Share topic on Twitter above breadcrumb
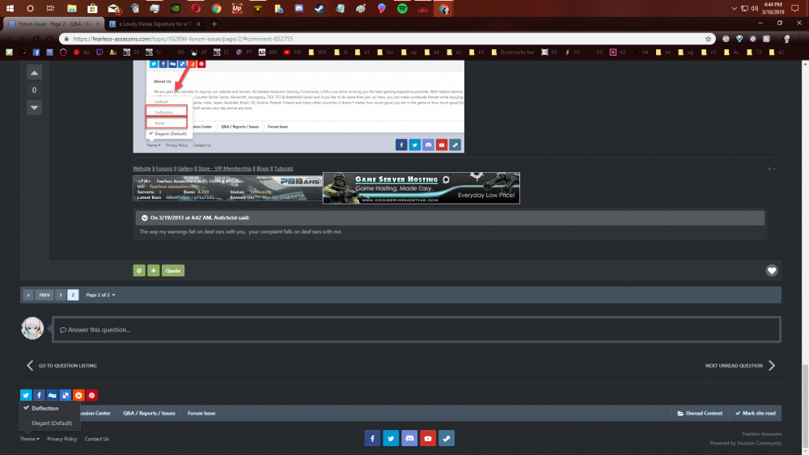The width and height of the screenshot is (809, 455). click(26, 395)
